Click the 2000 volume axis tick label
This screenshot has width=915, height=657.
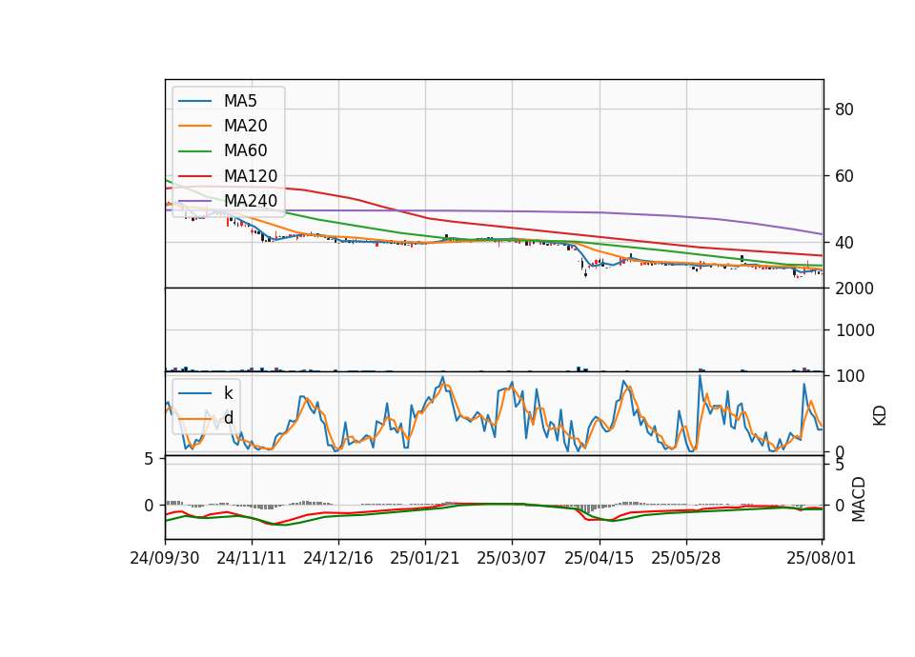click(x=855, y=289)
